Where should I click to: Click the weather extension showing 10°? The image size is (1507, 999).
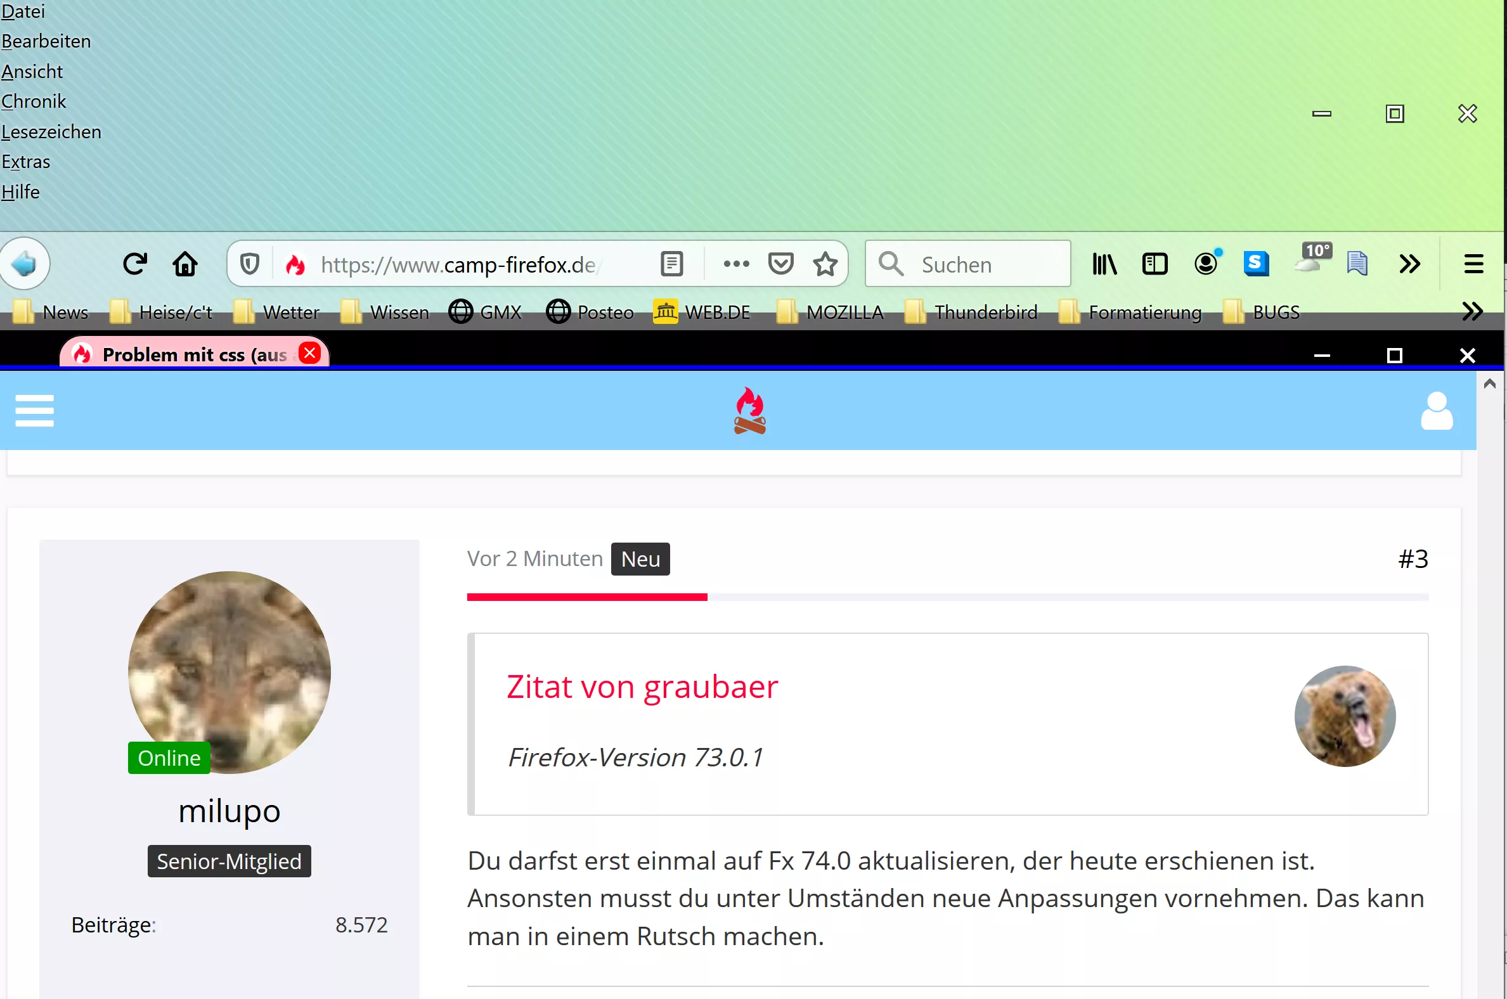(x=1309, y=260)
